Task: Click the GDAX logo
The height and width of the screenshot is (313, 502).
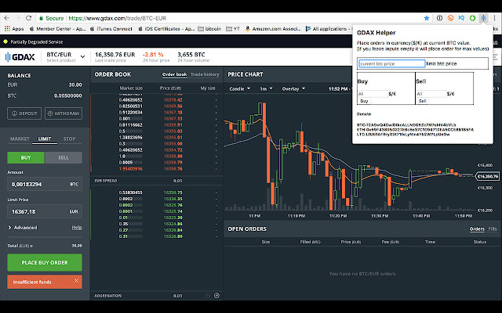Action: (x=20, y=57)
